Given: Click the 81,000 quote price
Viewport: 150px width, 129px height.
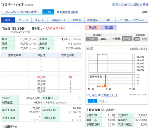Looking at the screenshot, I should [x=41, y=91].
